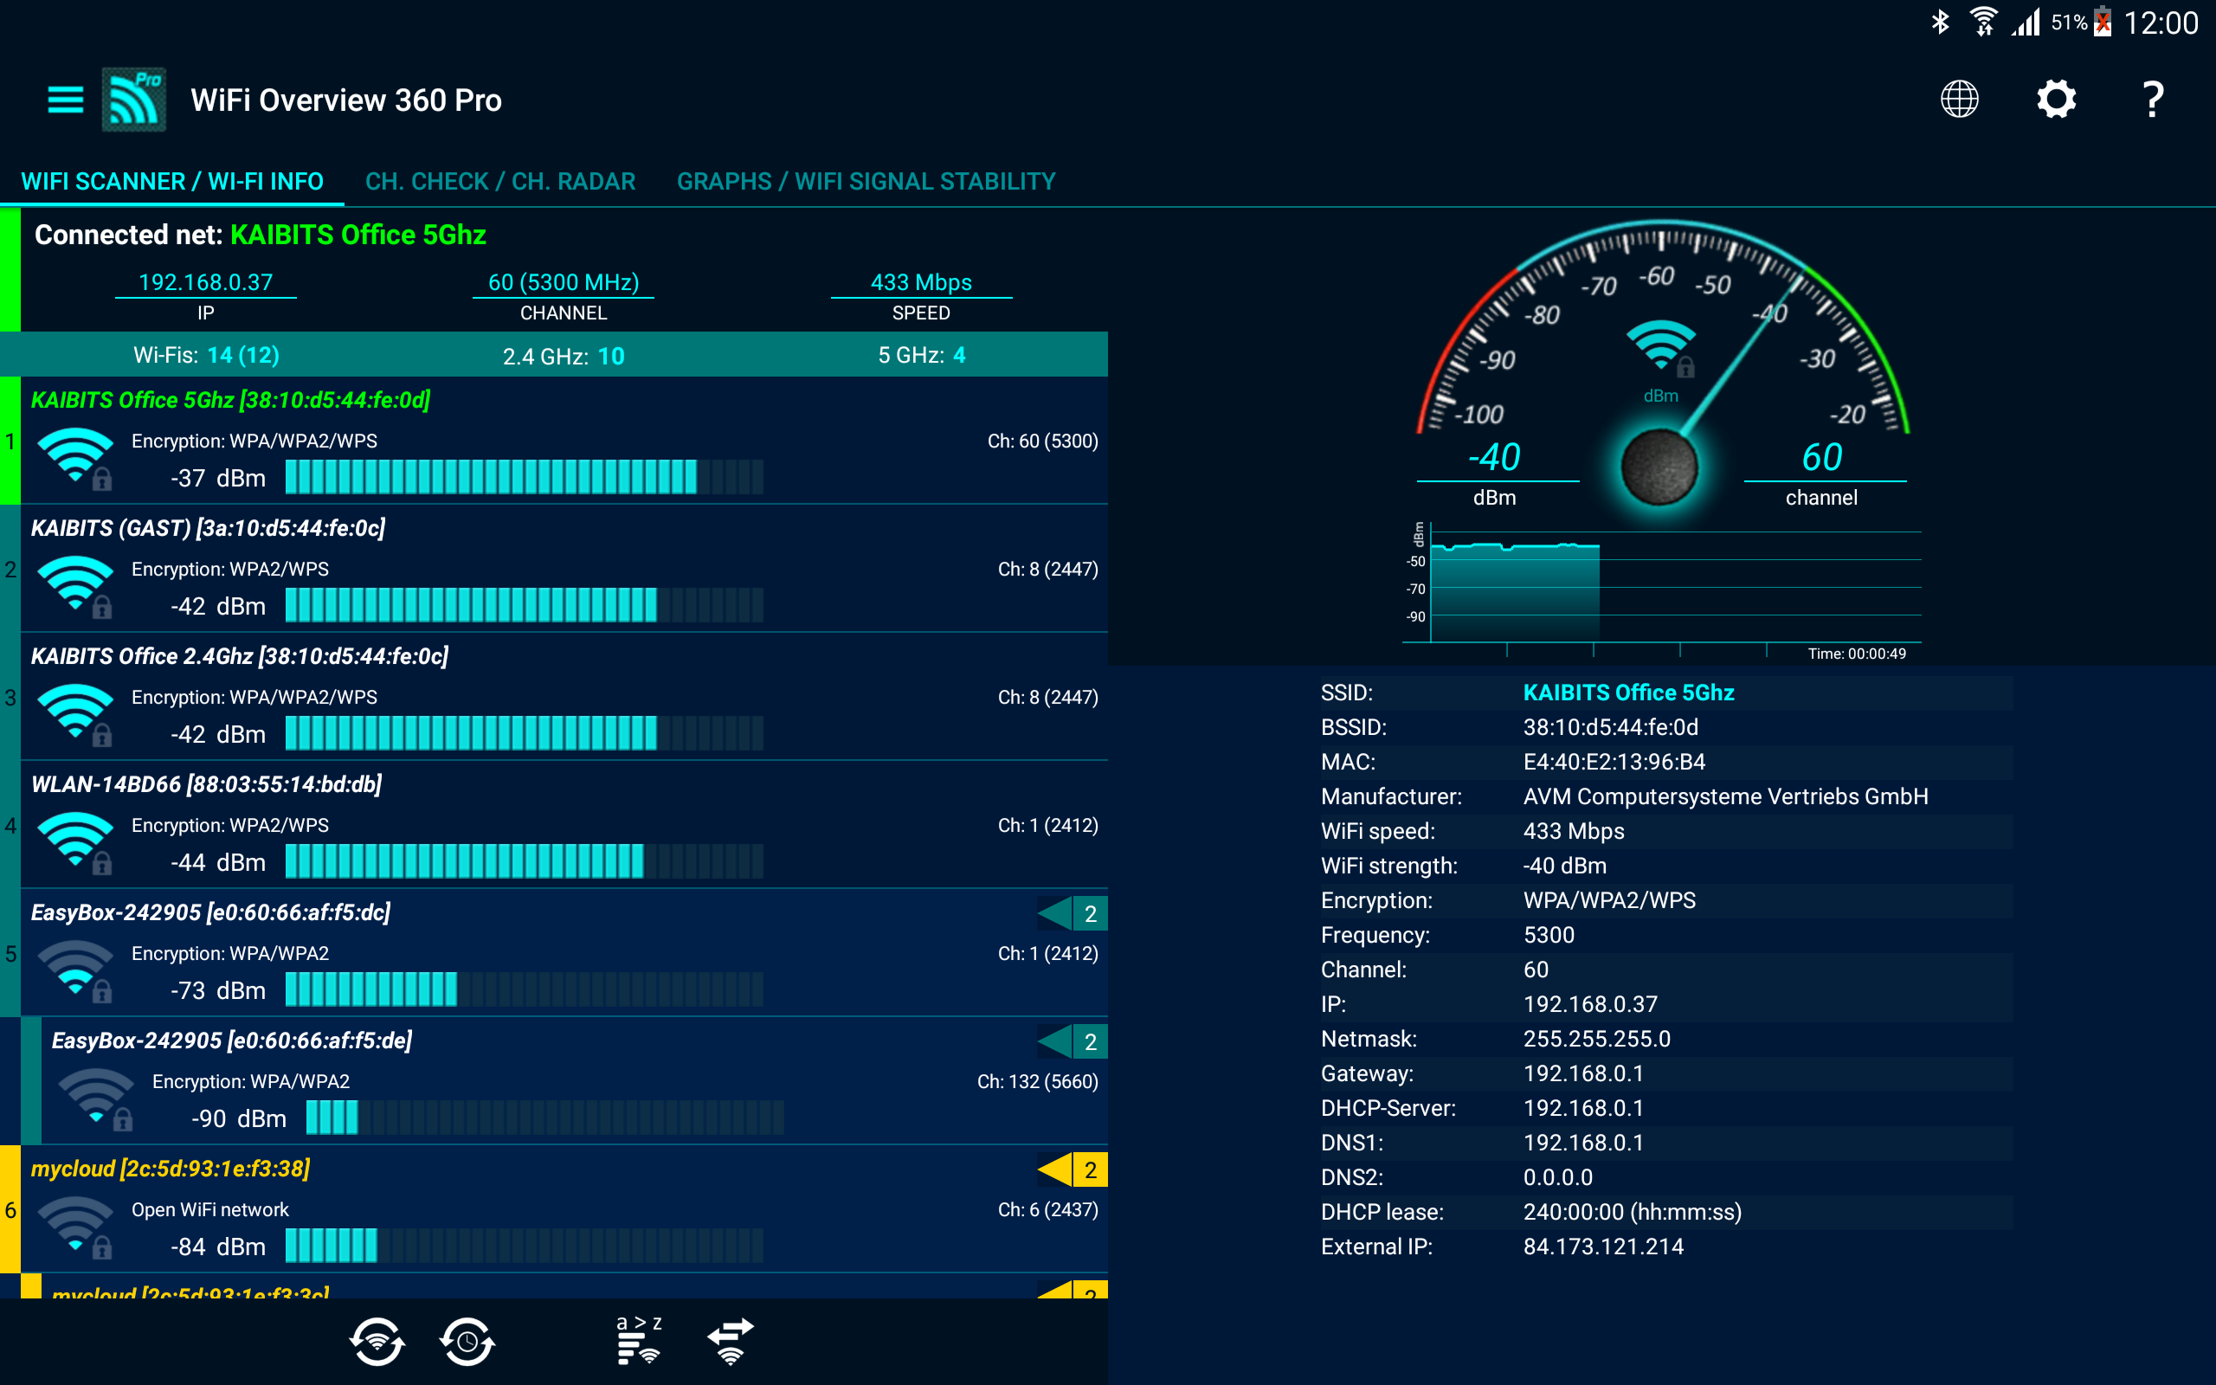Select KAIBITS Office 5Ghz network title
The image size is (2216, 1385).
[x=231, y=400]
